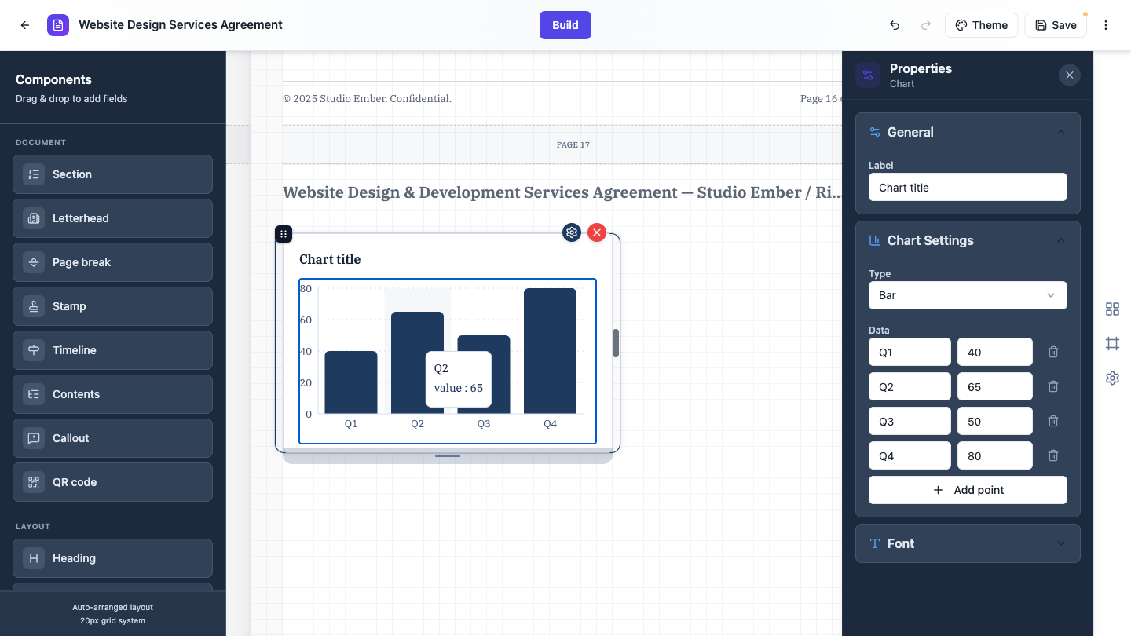The width and height of the screenshot is (1131, 636).
Task: Click the canvas vertical scrollbar thumb
Action: [616, 343]
